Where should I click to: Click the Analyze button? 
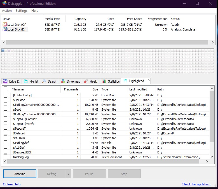click(20, 174)
